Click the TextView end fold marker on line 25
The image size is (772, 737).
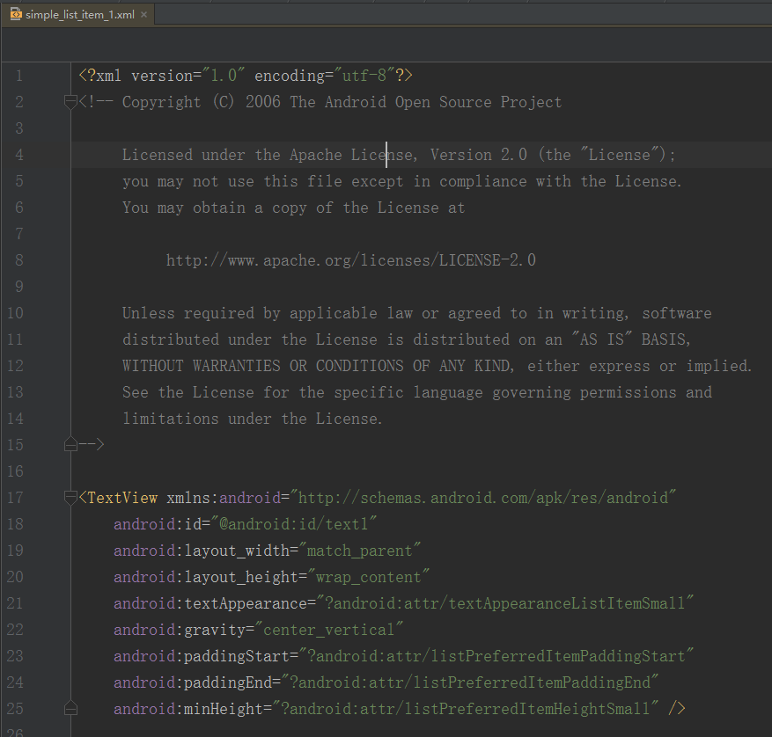(70, 709)
